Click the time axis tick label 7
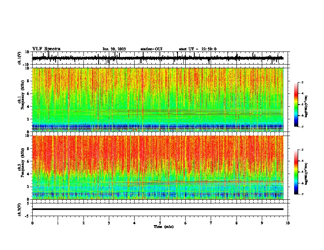 pyautogui.click(x=211, y=223)
